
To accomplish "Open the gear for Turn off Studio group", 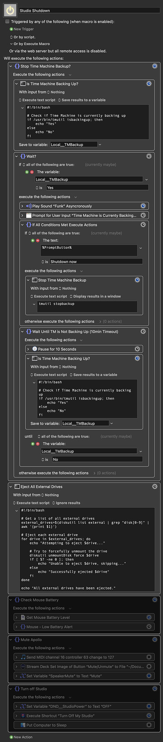I will tap(155, 688).
